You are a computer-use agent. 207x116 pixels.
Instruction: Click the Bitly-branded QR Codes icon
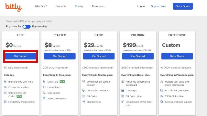[x=5, y=93]
